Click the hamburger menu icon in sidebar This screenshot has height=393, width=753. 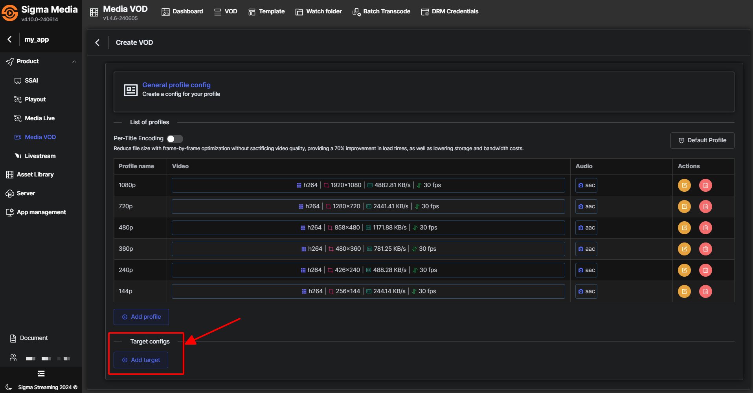(41, 373)
